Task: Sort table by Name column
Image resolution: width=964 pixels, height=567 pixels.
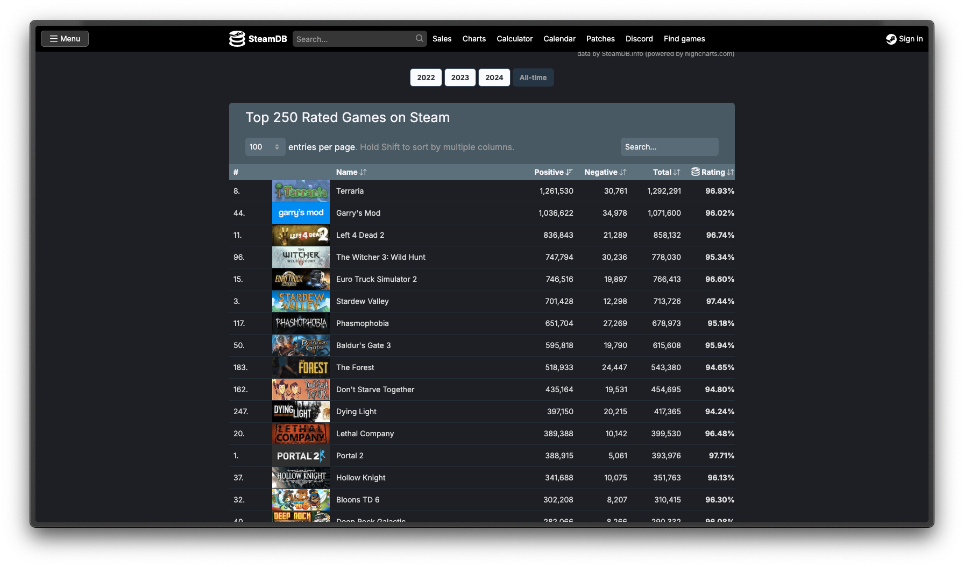Action: (x=351, y=172)
